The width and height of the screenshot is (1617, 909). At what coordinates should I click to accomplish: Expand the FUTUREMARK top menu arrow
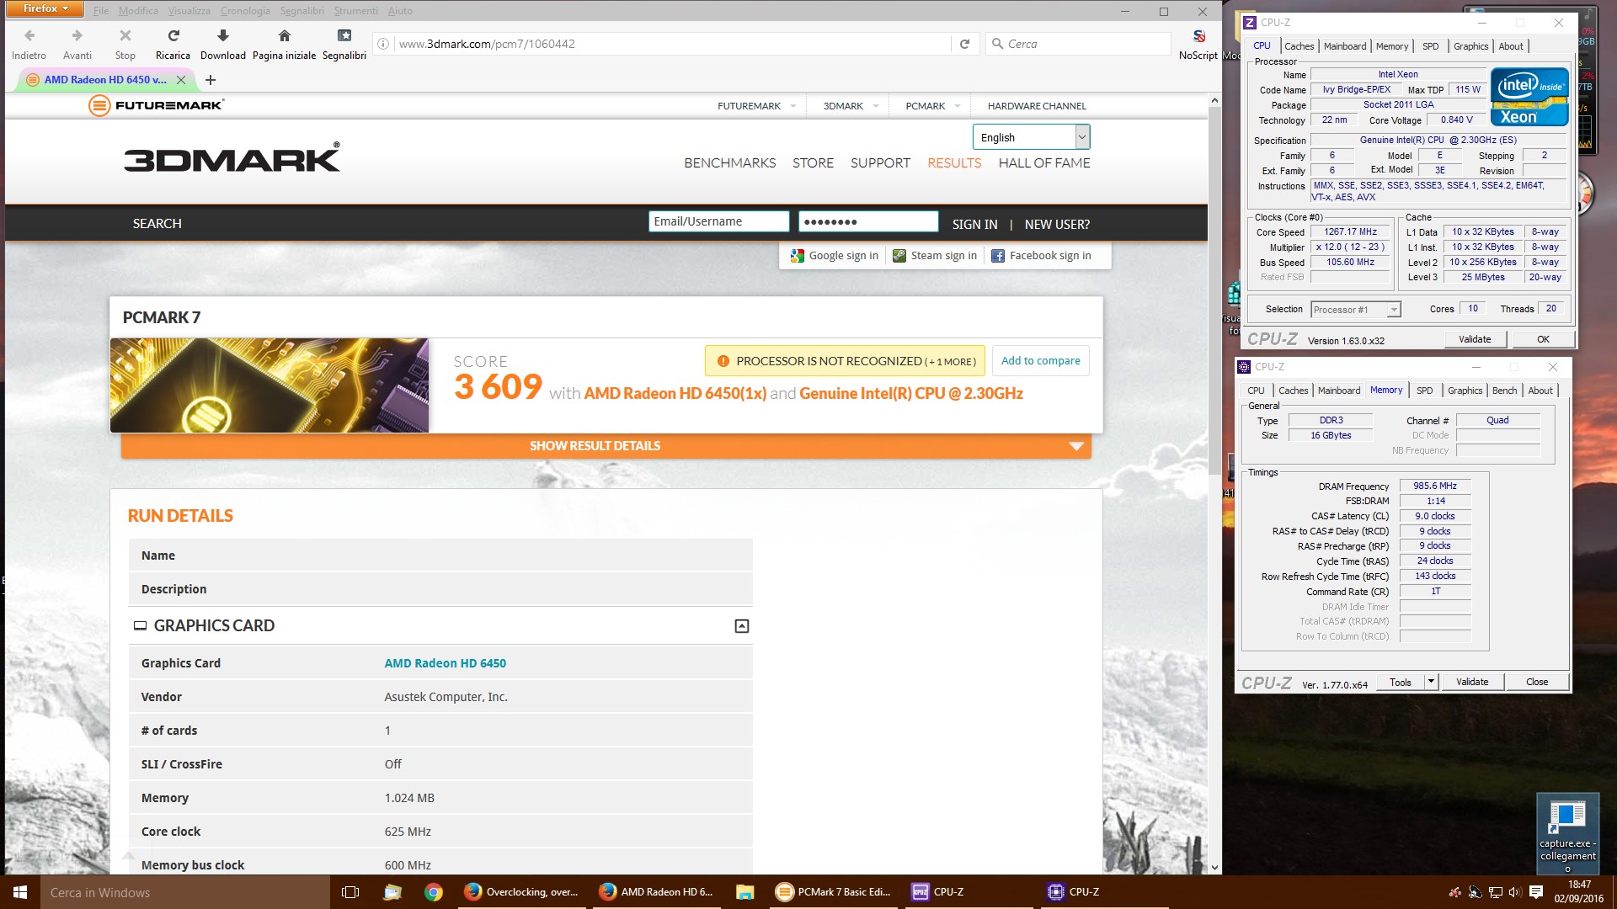point(792,106)
